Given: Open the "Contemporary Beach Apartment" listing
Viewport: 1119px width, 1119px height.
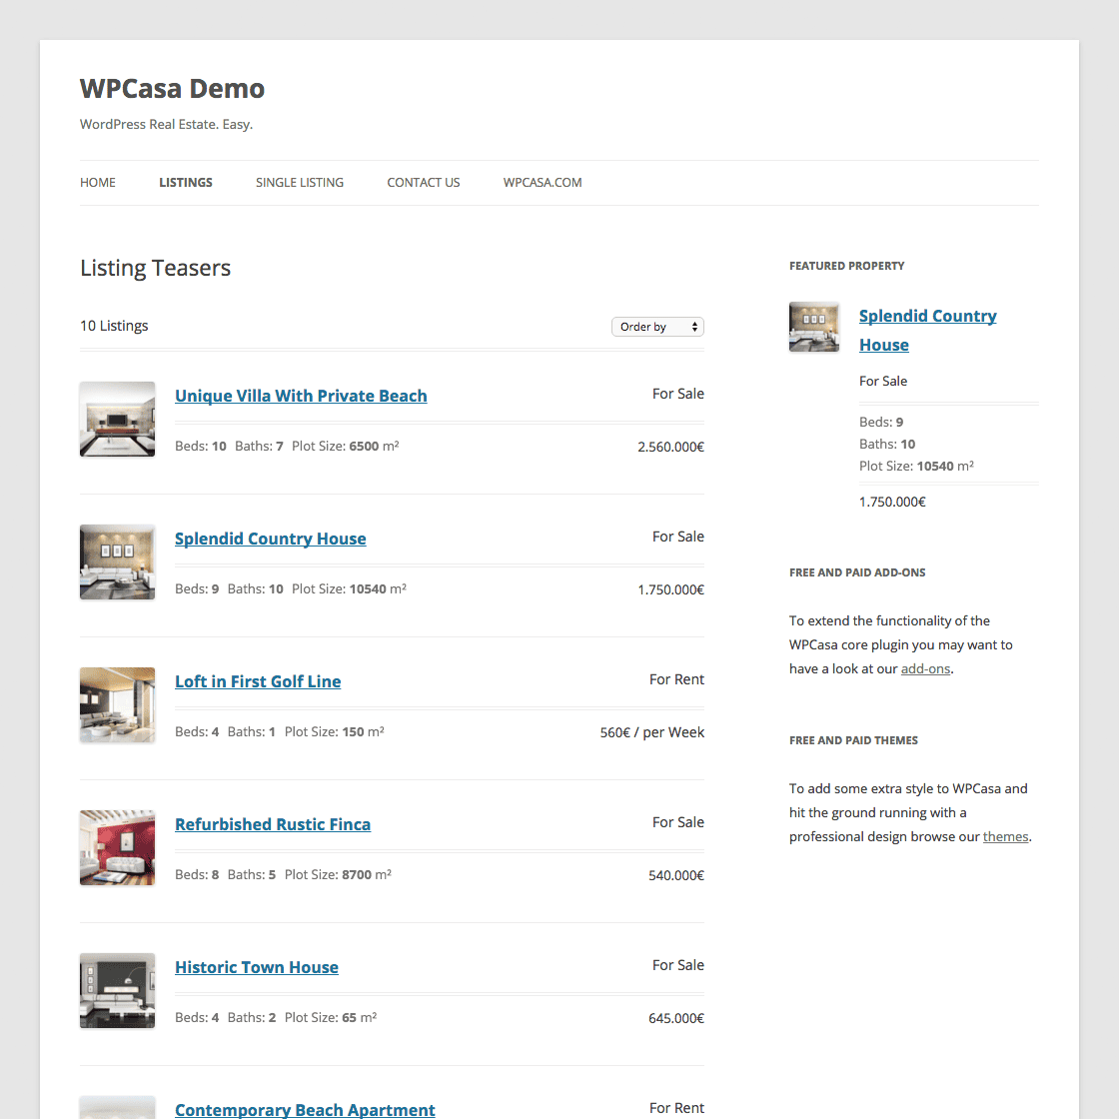Looking at the screenshot, I should coord(305,1110).
